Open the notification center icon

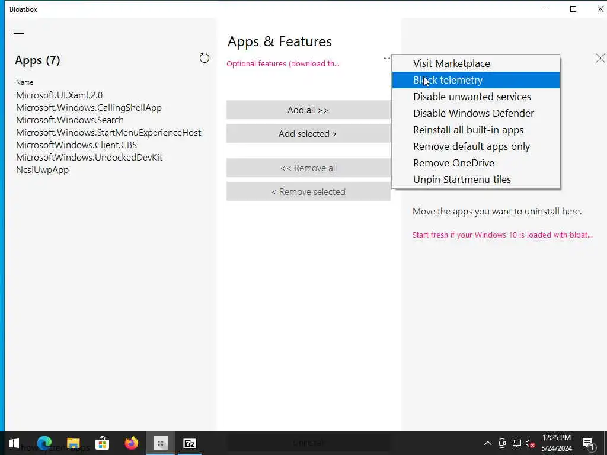[x=588, y=443]
